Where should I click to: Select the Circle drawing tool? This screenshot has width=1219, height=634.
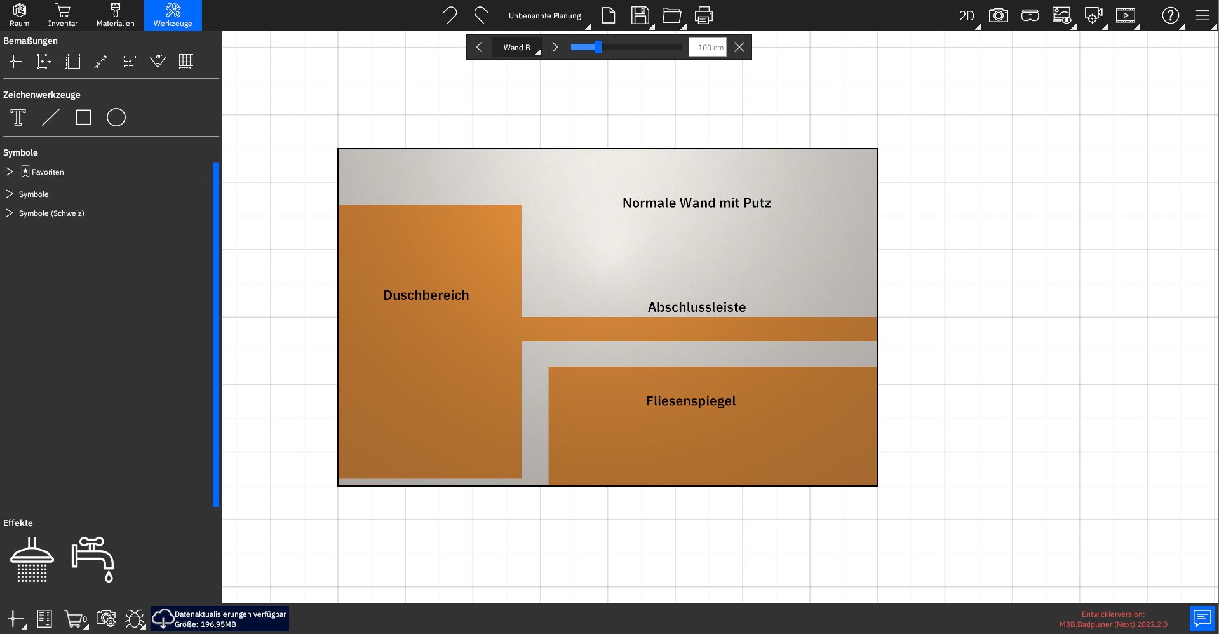point(116,118)
